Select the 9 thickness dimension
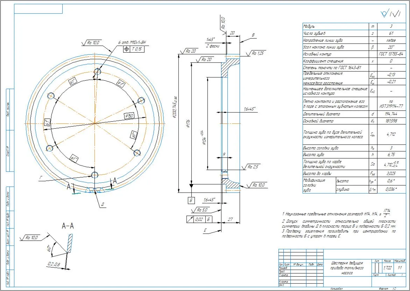The width and height of the screenshot is (410, 291). pos(224,155)
